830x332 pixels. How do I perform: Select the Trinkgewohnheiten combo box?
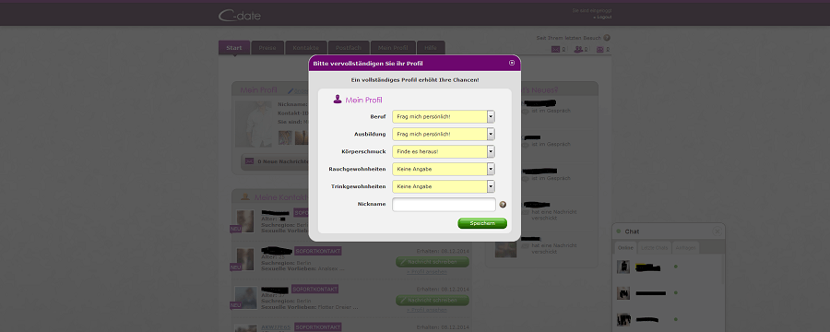443,186
